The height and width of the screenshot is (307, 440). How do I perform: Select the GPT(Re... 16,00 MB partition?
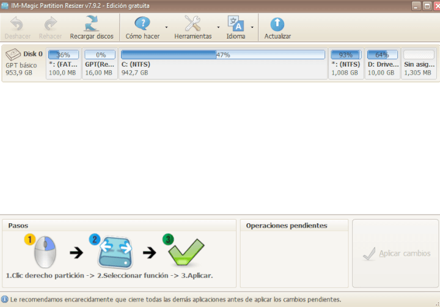pyautogui.click(x=100, y=63)
